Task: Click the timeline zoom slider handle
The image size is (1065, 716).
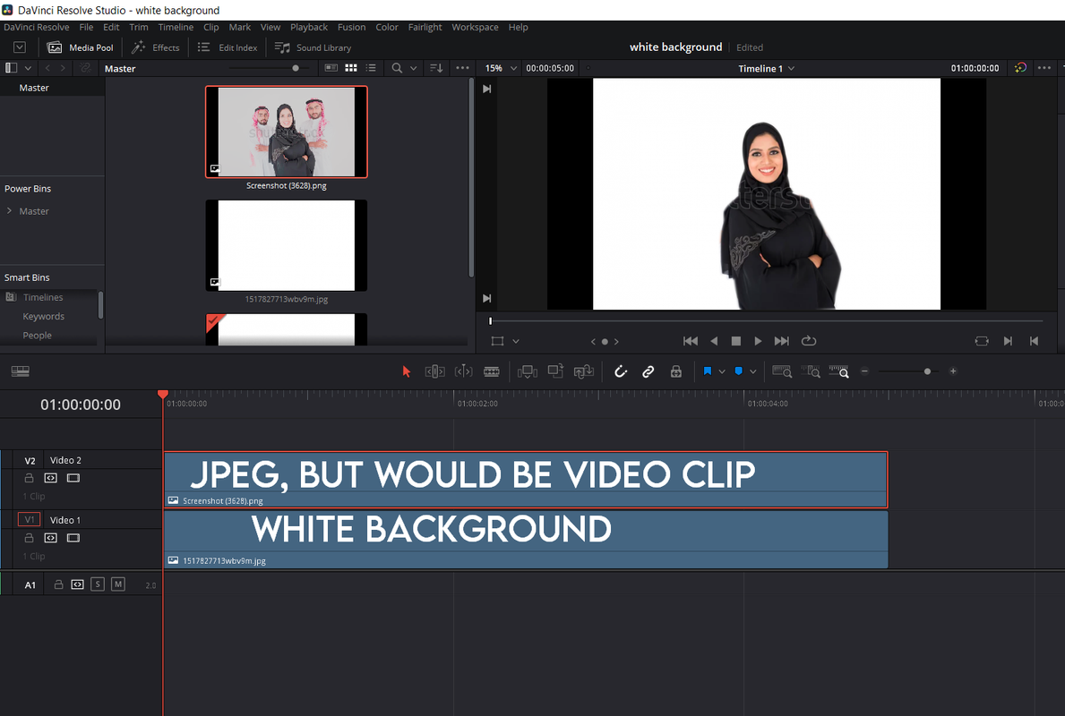Action: click(927, 371)
